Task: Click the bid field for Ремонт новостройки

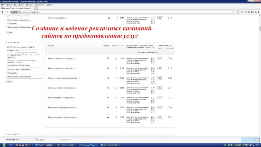Action: tap(160, 18)
